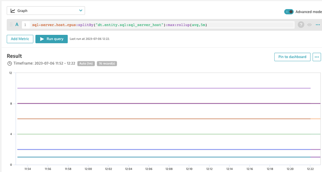Click the drag handle for query A
This screenshot has width=322, height=172.
(11, 25)
